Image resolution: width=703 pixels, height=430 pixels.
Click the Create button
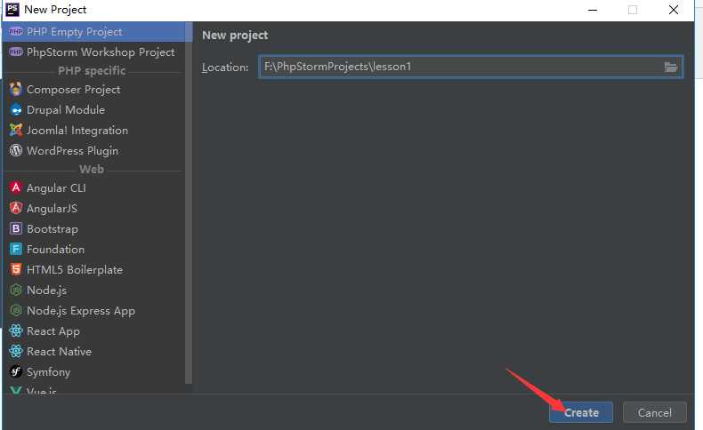click(581, 412)
